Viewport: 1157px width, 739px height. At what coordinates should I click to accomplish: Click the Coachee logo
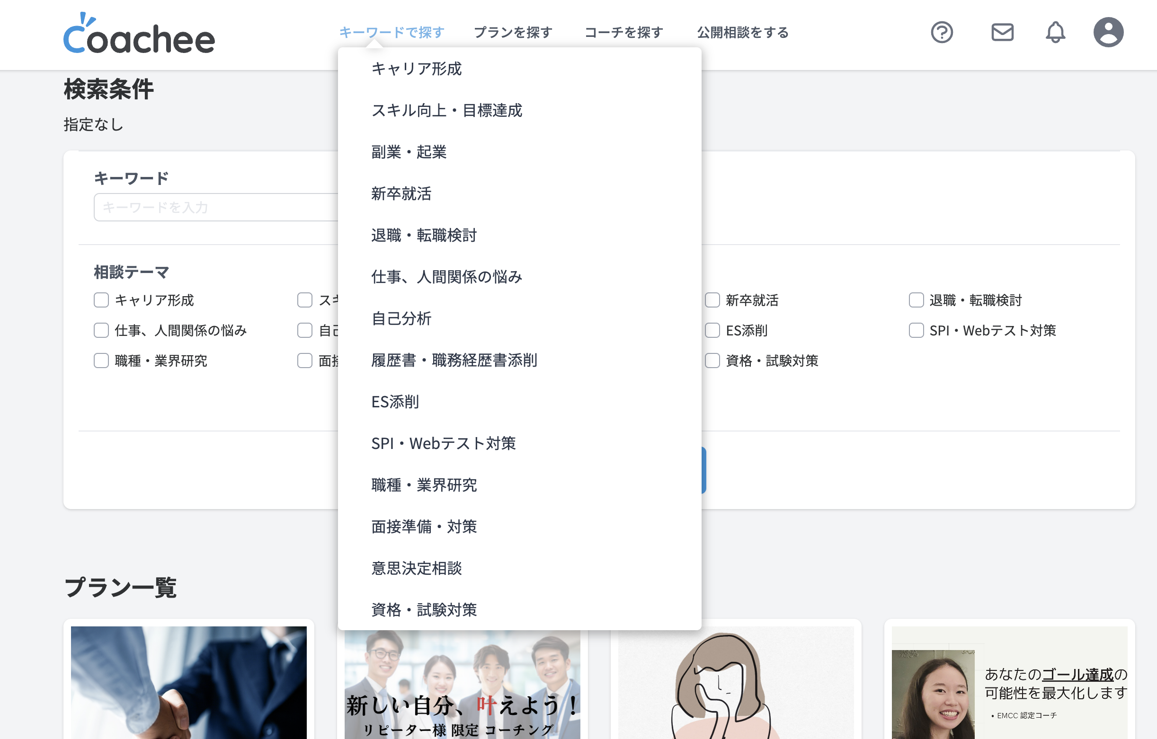pos(139,35)
